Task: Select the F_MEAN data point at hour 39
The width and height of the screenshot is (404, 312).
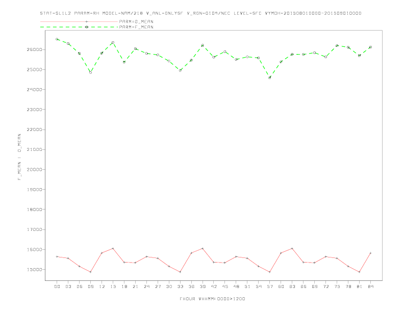Action: [203, 45]
